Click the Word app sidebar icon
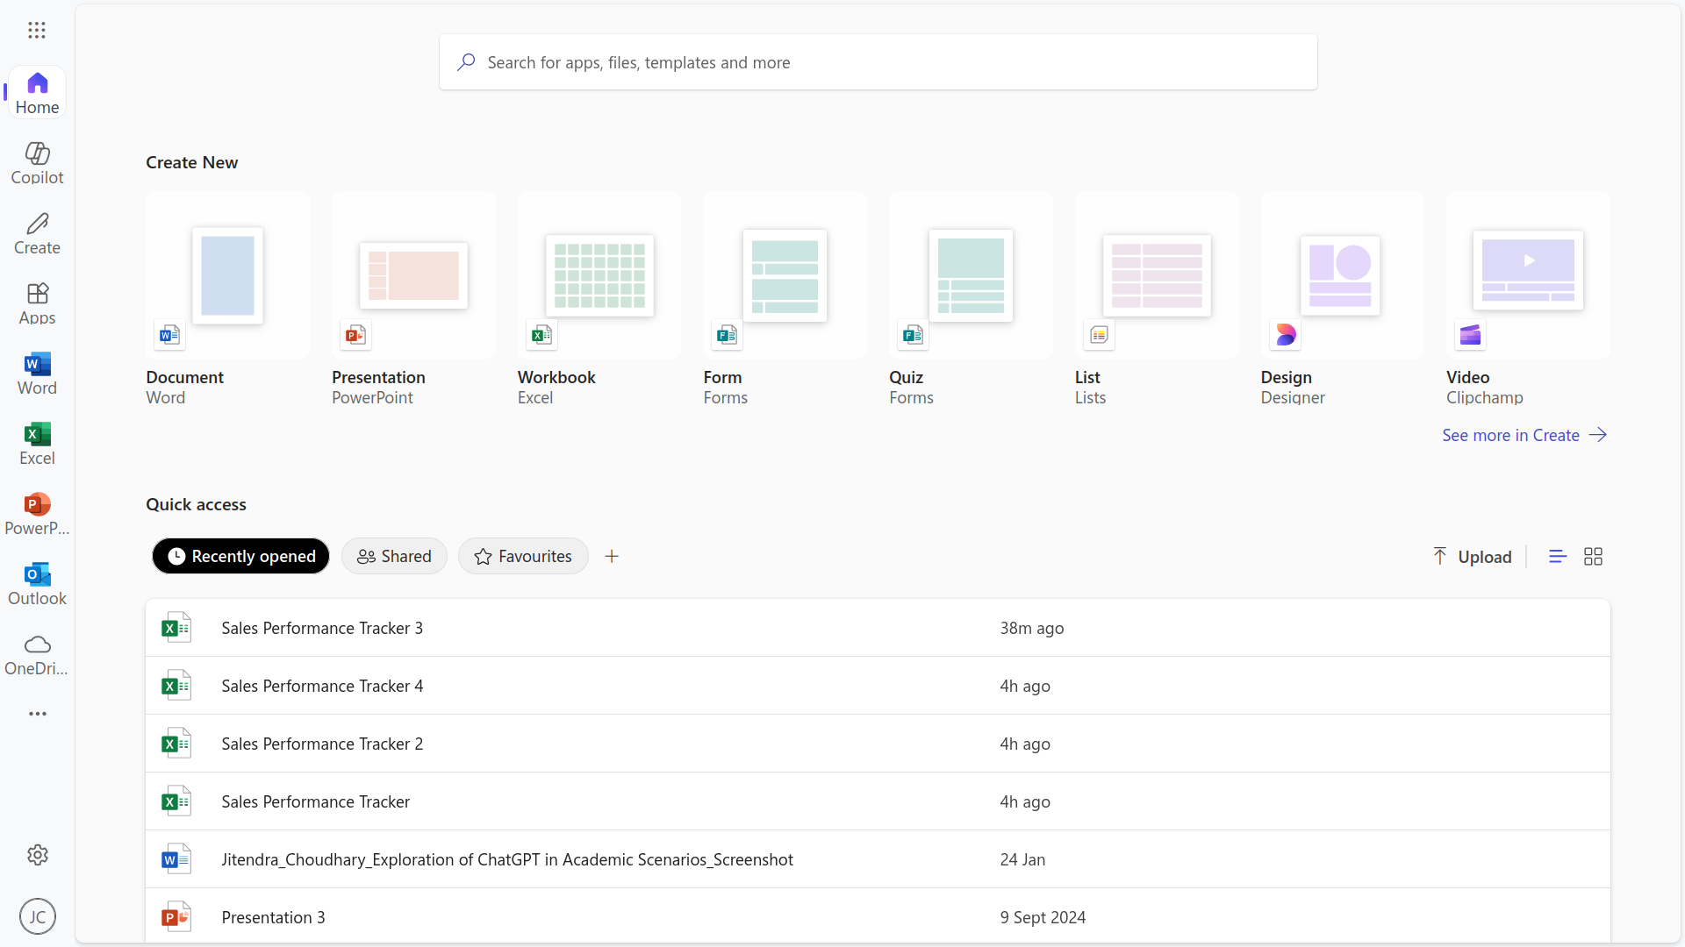The width and height of the screenshot is (1685, 947). click(x=37, y=374)
